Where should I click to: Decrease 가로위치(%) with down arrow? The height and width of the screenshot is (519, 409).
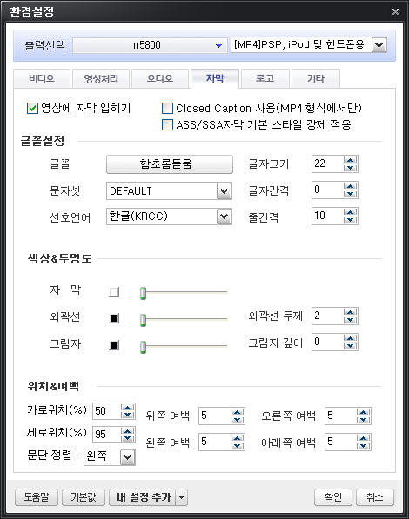tap(128, 415)
